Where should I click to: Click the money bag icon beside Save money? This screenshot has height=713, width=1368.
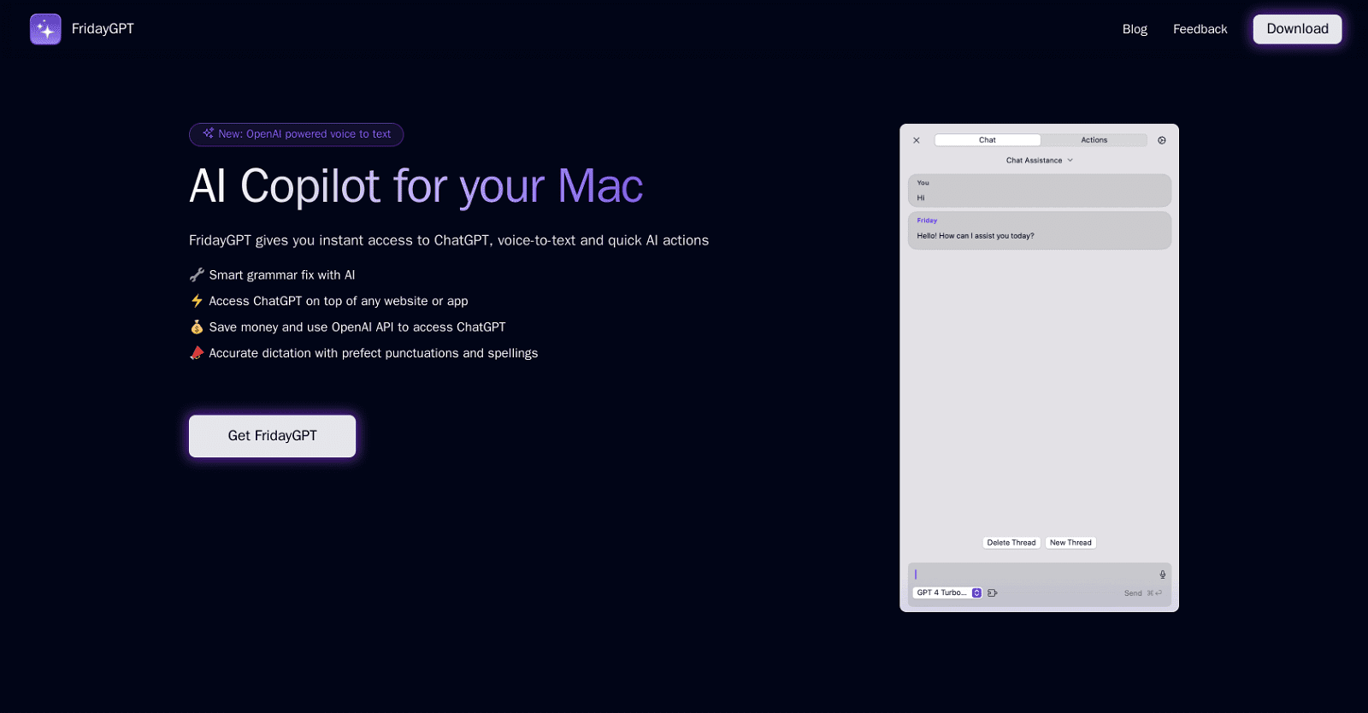click(197, 327)
